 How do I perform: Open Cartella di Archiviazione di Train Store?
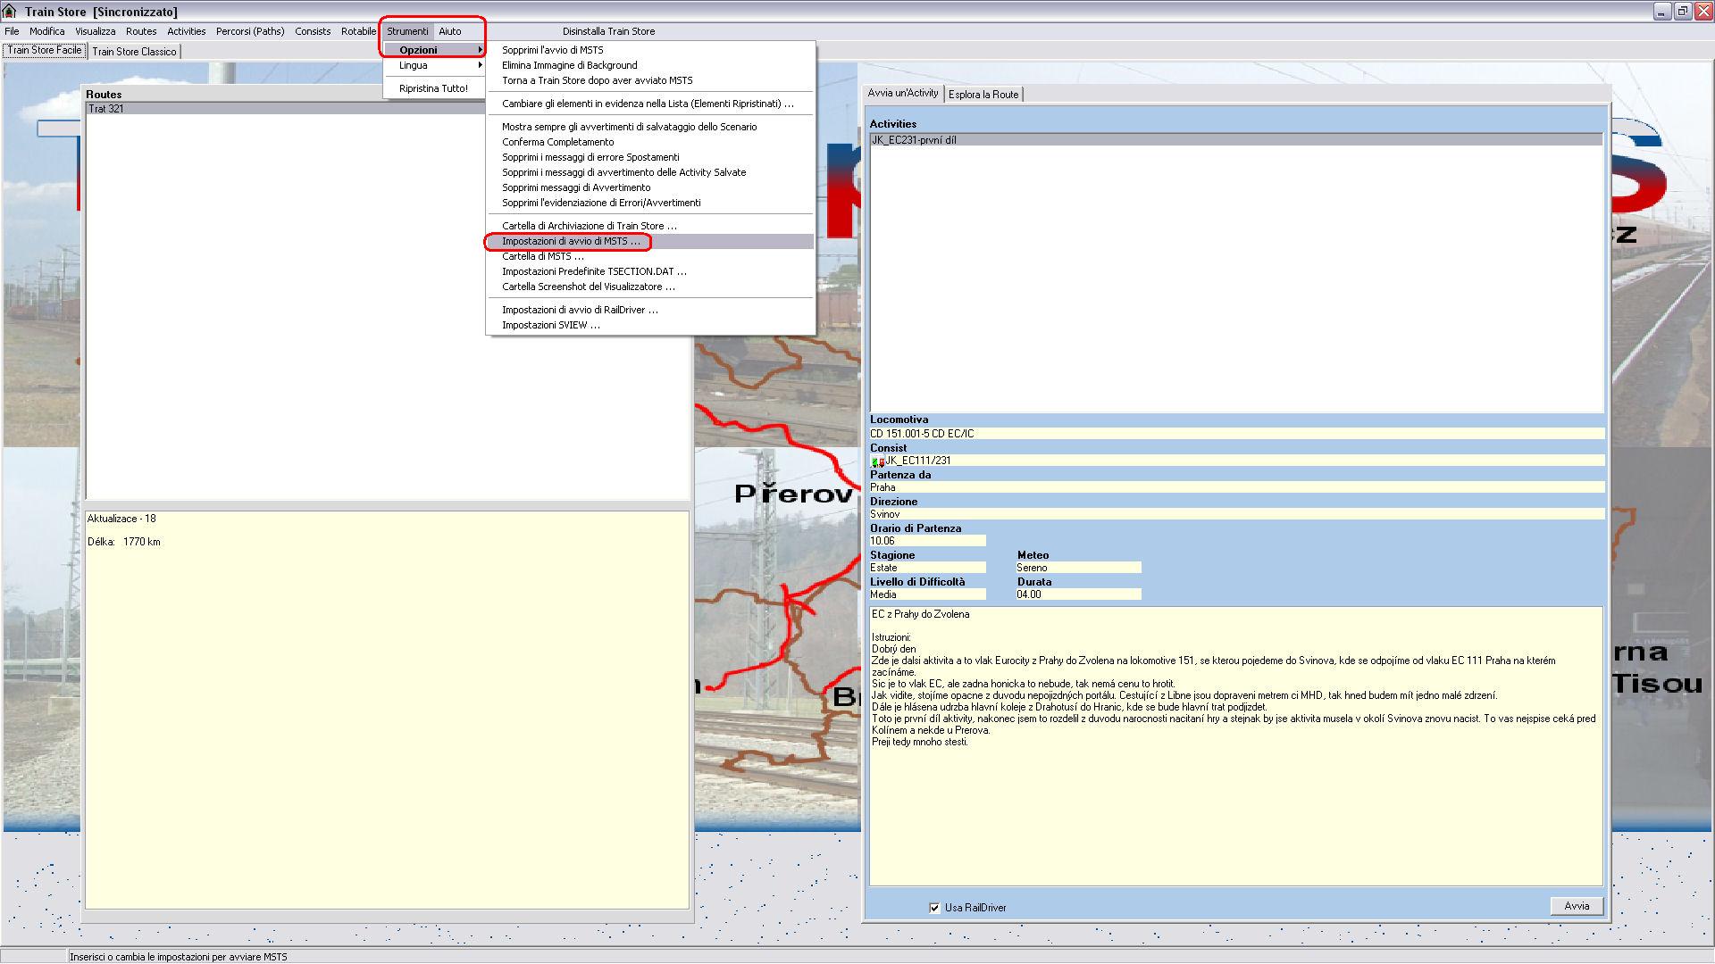coord(650,226)
